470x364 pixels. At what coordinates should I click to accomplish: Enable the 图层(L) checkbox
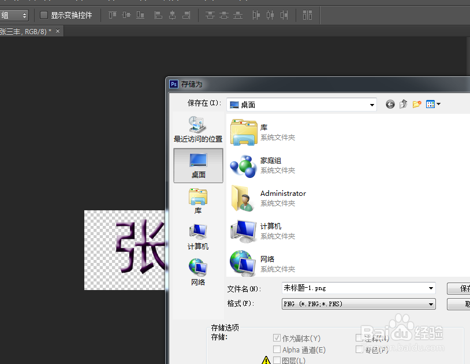[277, 360]
